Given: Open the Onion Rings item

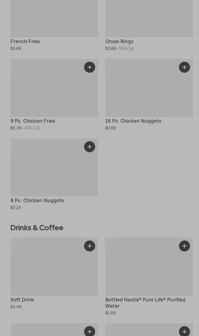Looking at the screenshot, I should (119, 41).
